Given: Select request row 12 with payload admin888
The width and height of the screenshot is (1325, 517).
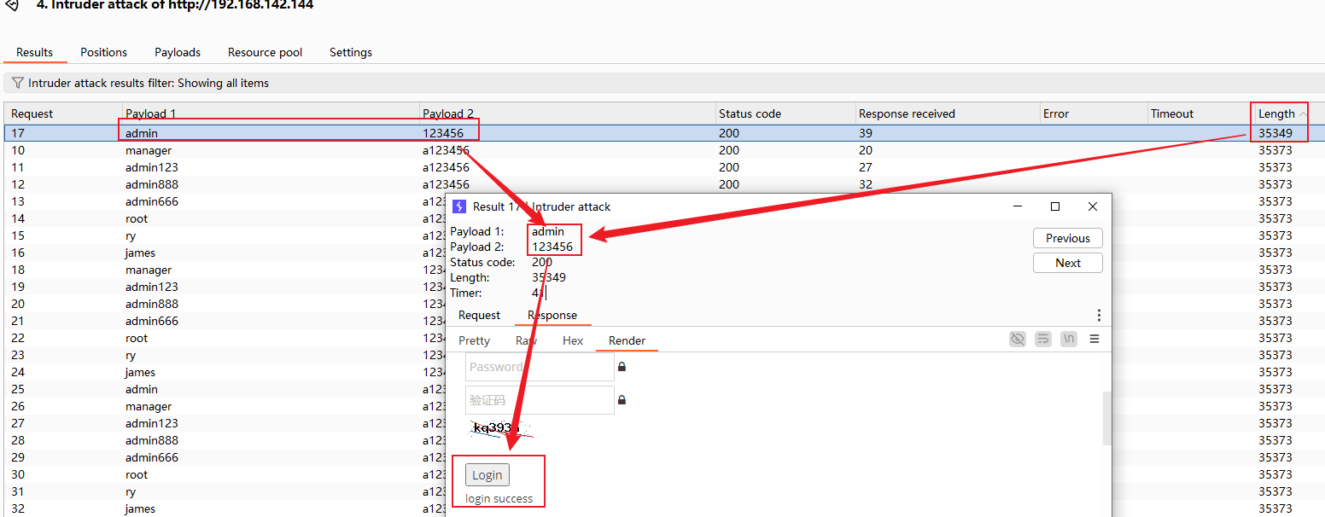Looking at the screenshot, I should (662, 184).
